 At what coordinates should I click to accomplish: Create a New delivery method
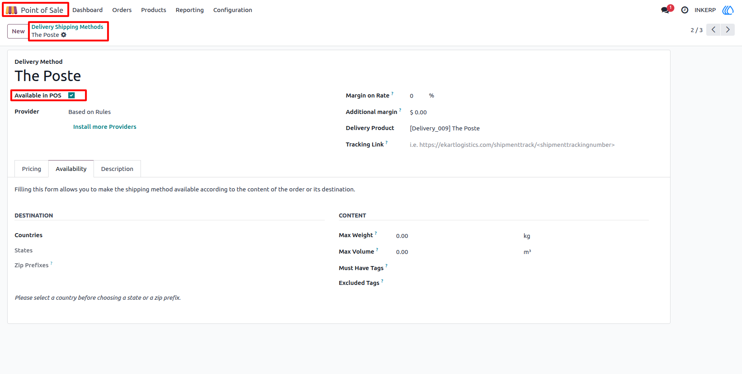(x=18, y=31)
